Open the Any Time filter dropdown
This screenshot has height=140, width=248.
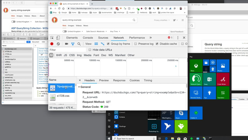(115, 31)
